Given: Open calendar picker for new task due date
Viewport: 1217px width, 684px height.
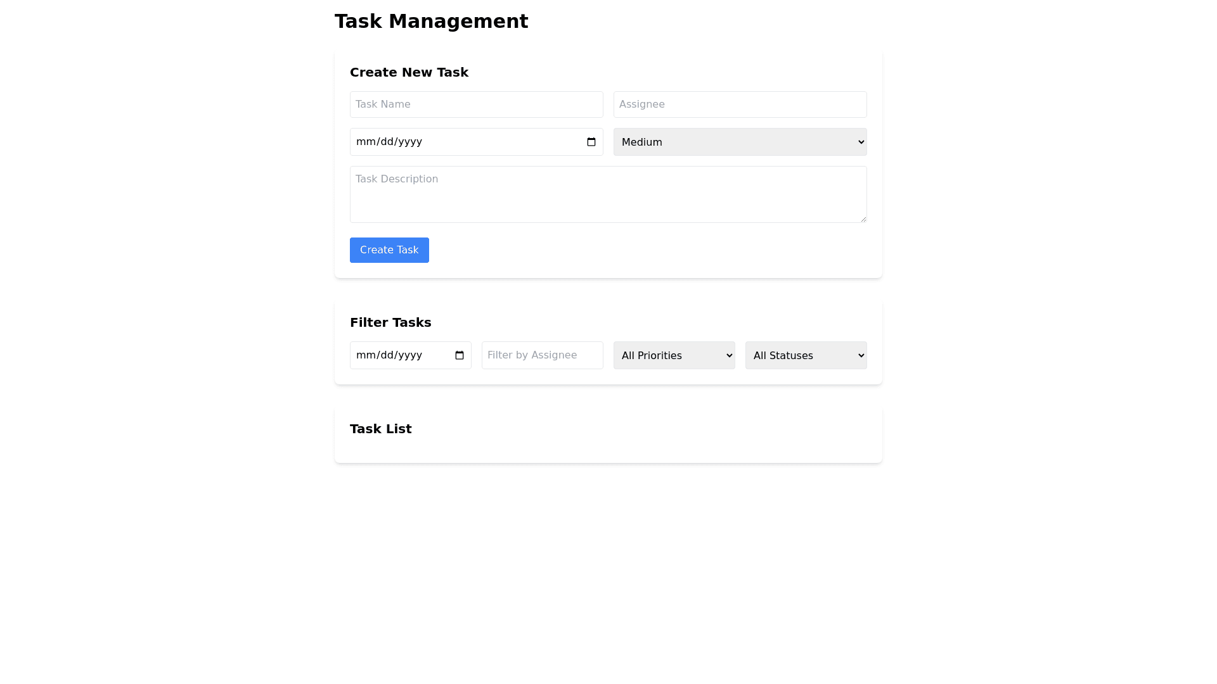Looking at the screenshot, I should [591, 142].
